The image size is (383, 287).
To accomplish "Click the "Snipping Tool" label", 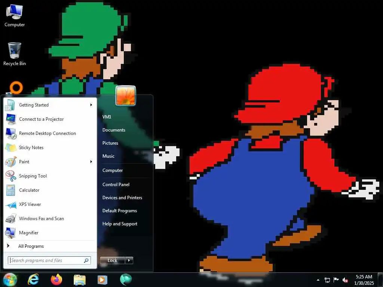I will point(33,176).
